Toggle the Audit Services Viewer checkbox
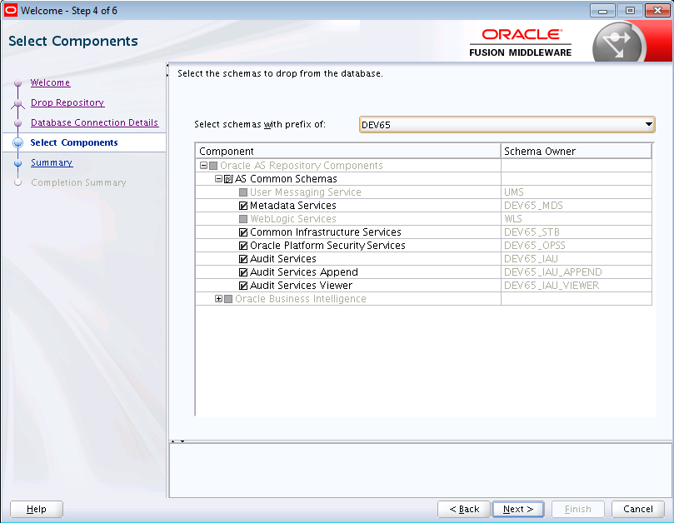Screen dimensions: 674x523 coord(243,286)
